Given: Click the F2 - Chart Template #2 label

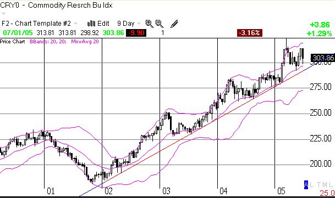Looking at the screenshot, I should [x=36, y=23].
